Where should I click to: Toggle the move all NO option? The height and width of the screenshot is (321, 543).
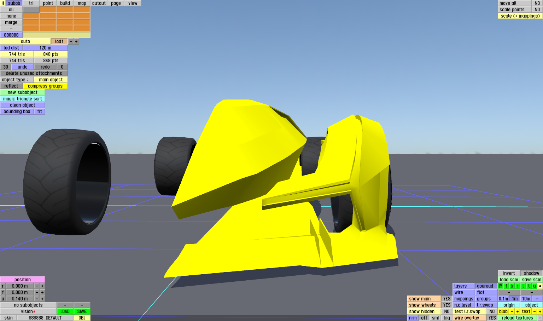537,3
